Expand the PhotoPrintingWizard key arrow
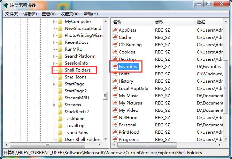 point(54,35)
